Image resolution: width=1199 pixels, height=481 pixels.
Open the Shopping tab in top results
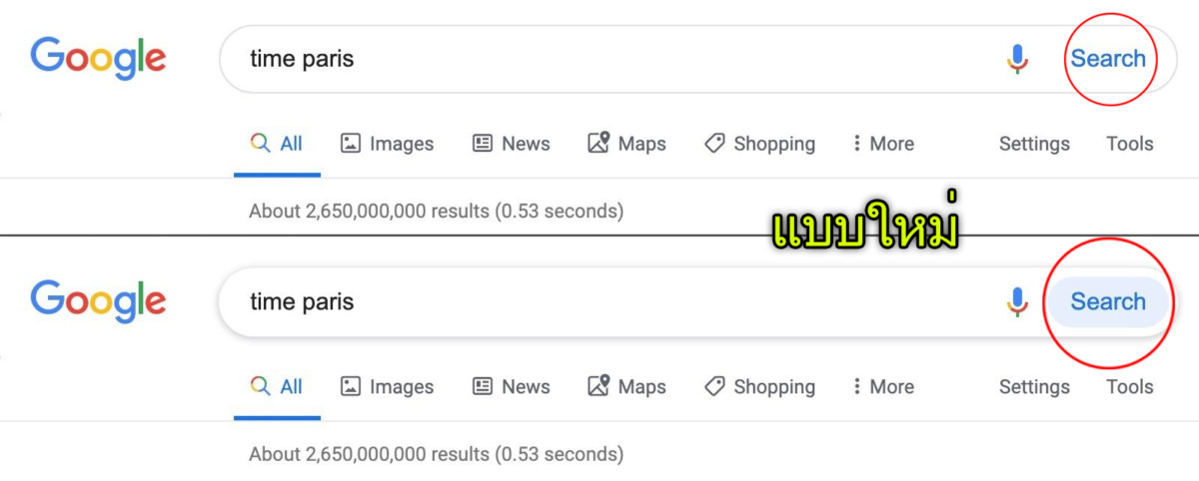pos(759,144)
